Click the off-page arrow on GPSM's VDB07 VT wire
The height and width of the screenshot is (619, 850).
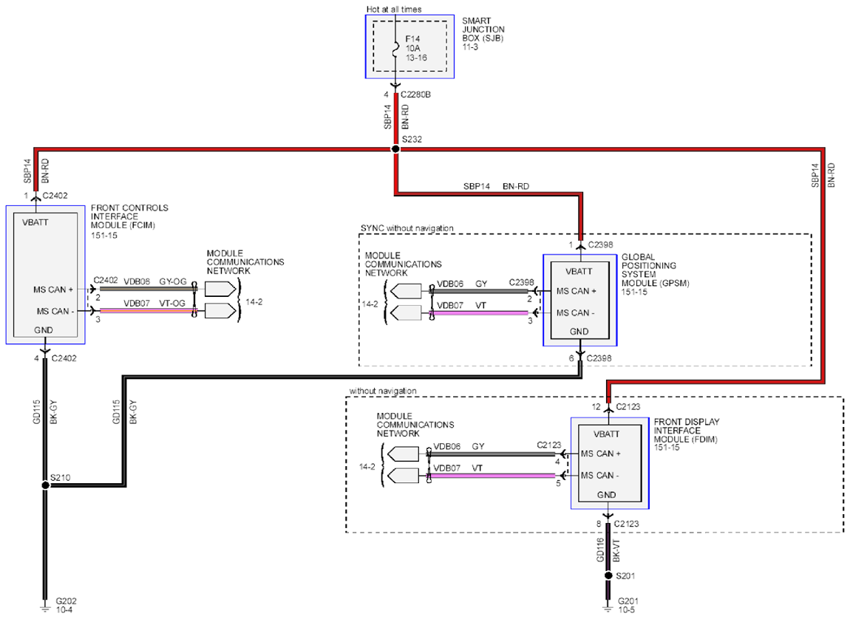(406, 313)
